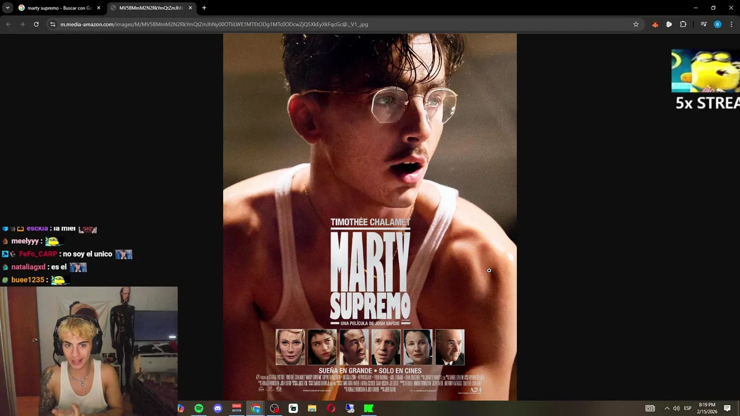Image resolution: width=740 pixels, height=416 pixels.
Task: Click the Marty Supremo poster image
Action: [370, 217]
